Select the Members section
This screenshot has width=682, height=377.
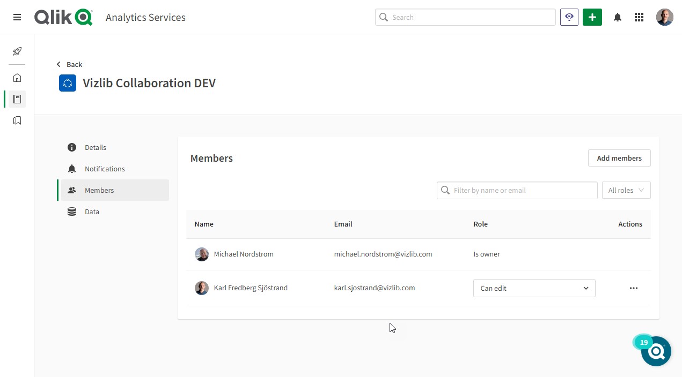coord(115,190)
